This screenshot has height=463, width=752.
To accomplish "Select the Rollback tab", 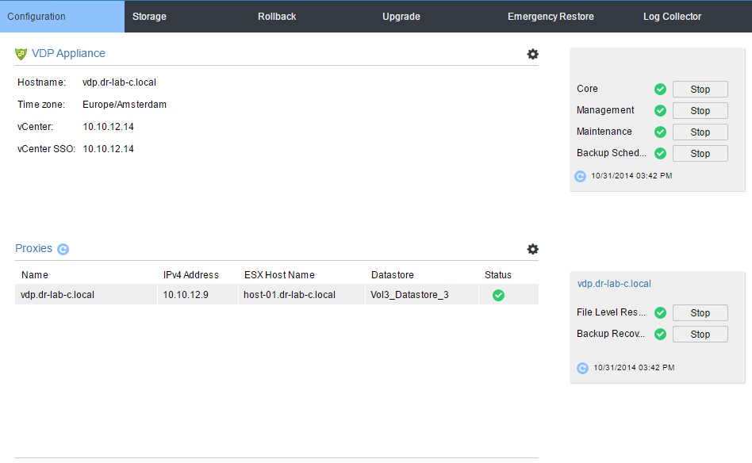I will [x=276, y=16].
